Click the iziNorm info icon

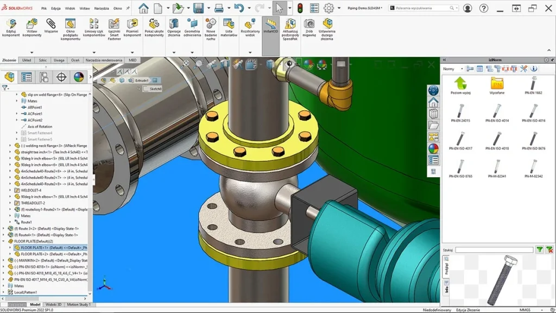click(x=534, y=69)
